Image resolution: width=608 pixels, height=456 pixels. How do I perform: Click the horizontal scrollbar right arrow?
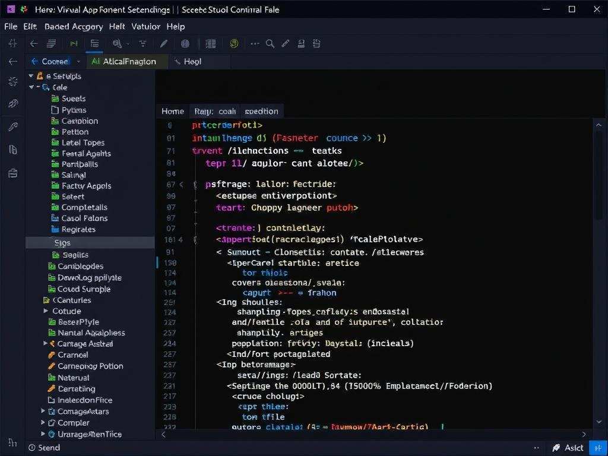[584, 435]
